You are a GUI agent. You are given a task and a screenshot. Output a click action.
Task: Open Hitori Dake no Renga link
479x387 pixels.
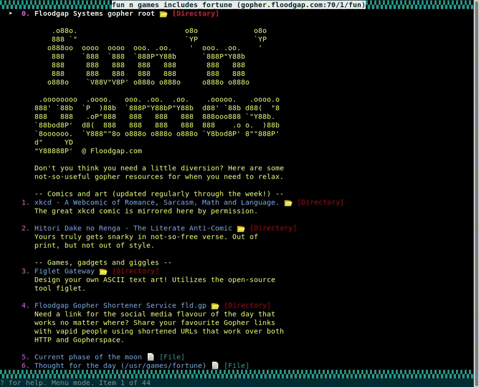click(x=133, y=228)
